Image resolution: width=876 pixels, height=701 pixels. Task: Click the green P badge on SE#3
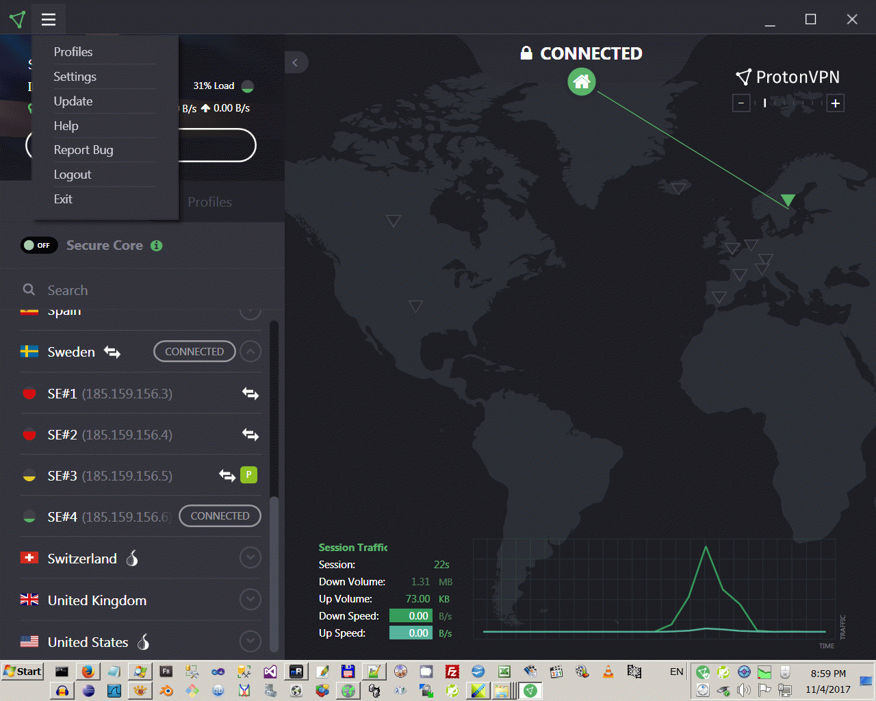click(x=249, y=474)
